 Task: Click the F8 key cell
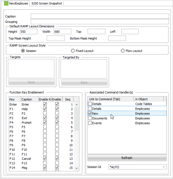(x=11, y=141)
